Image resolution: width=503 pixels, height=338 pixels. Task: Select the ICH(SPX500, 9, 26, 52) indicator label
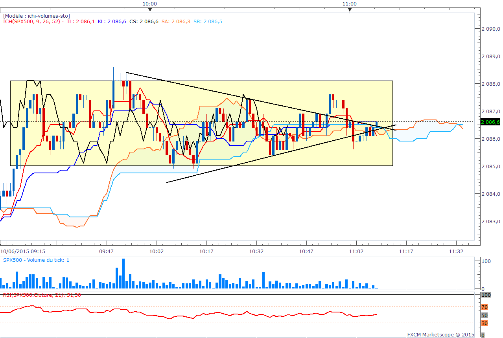click(x=32, y=21)
